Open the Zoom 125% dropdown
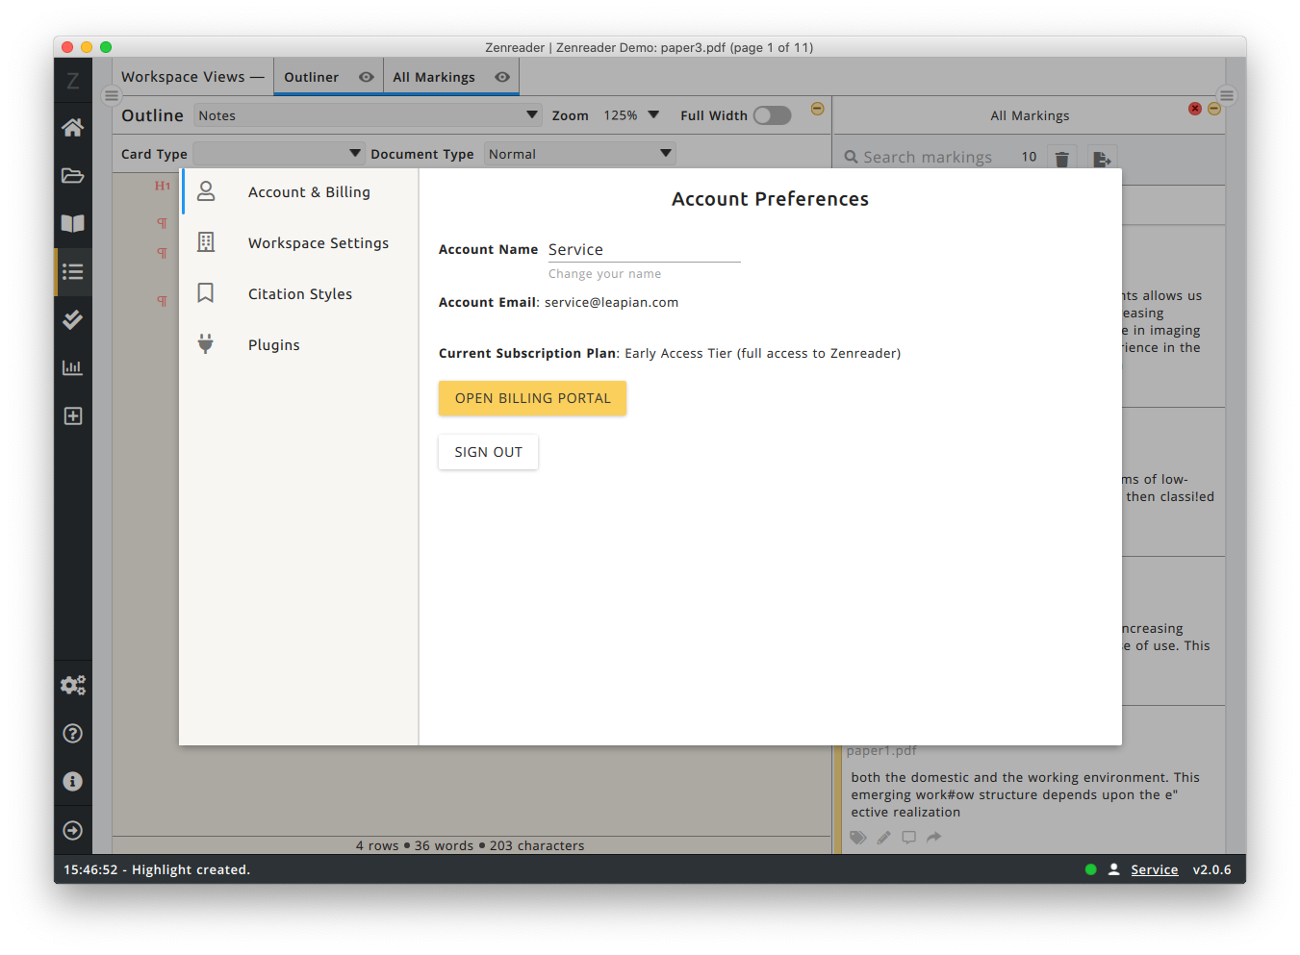This screenshot has height=955, width=1300. point(631,115)
